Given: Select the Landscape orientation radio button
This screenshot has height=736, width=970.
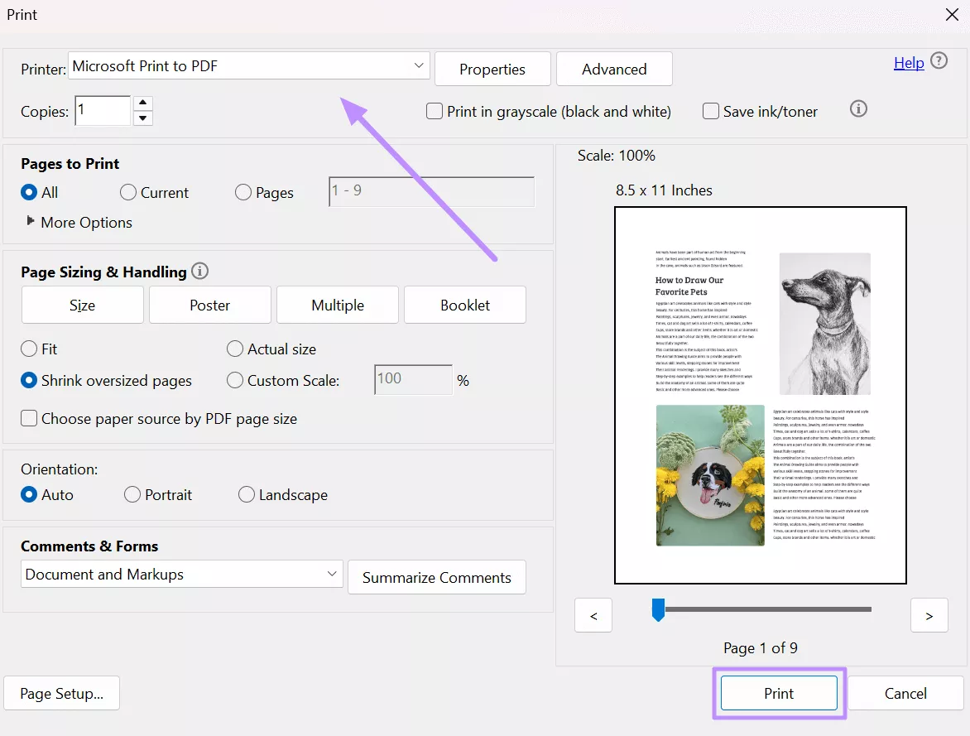Looking at the screenshot, I should (246, 494).
